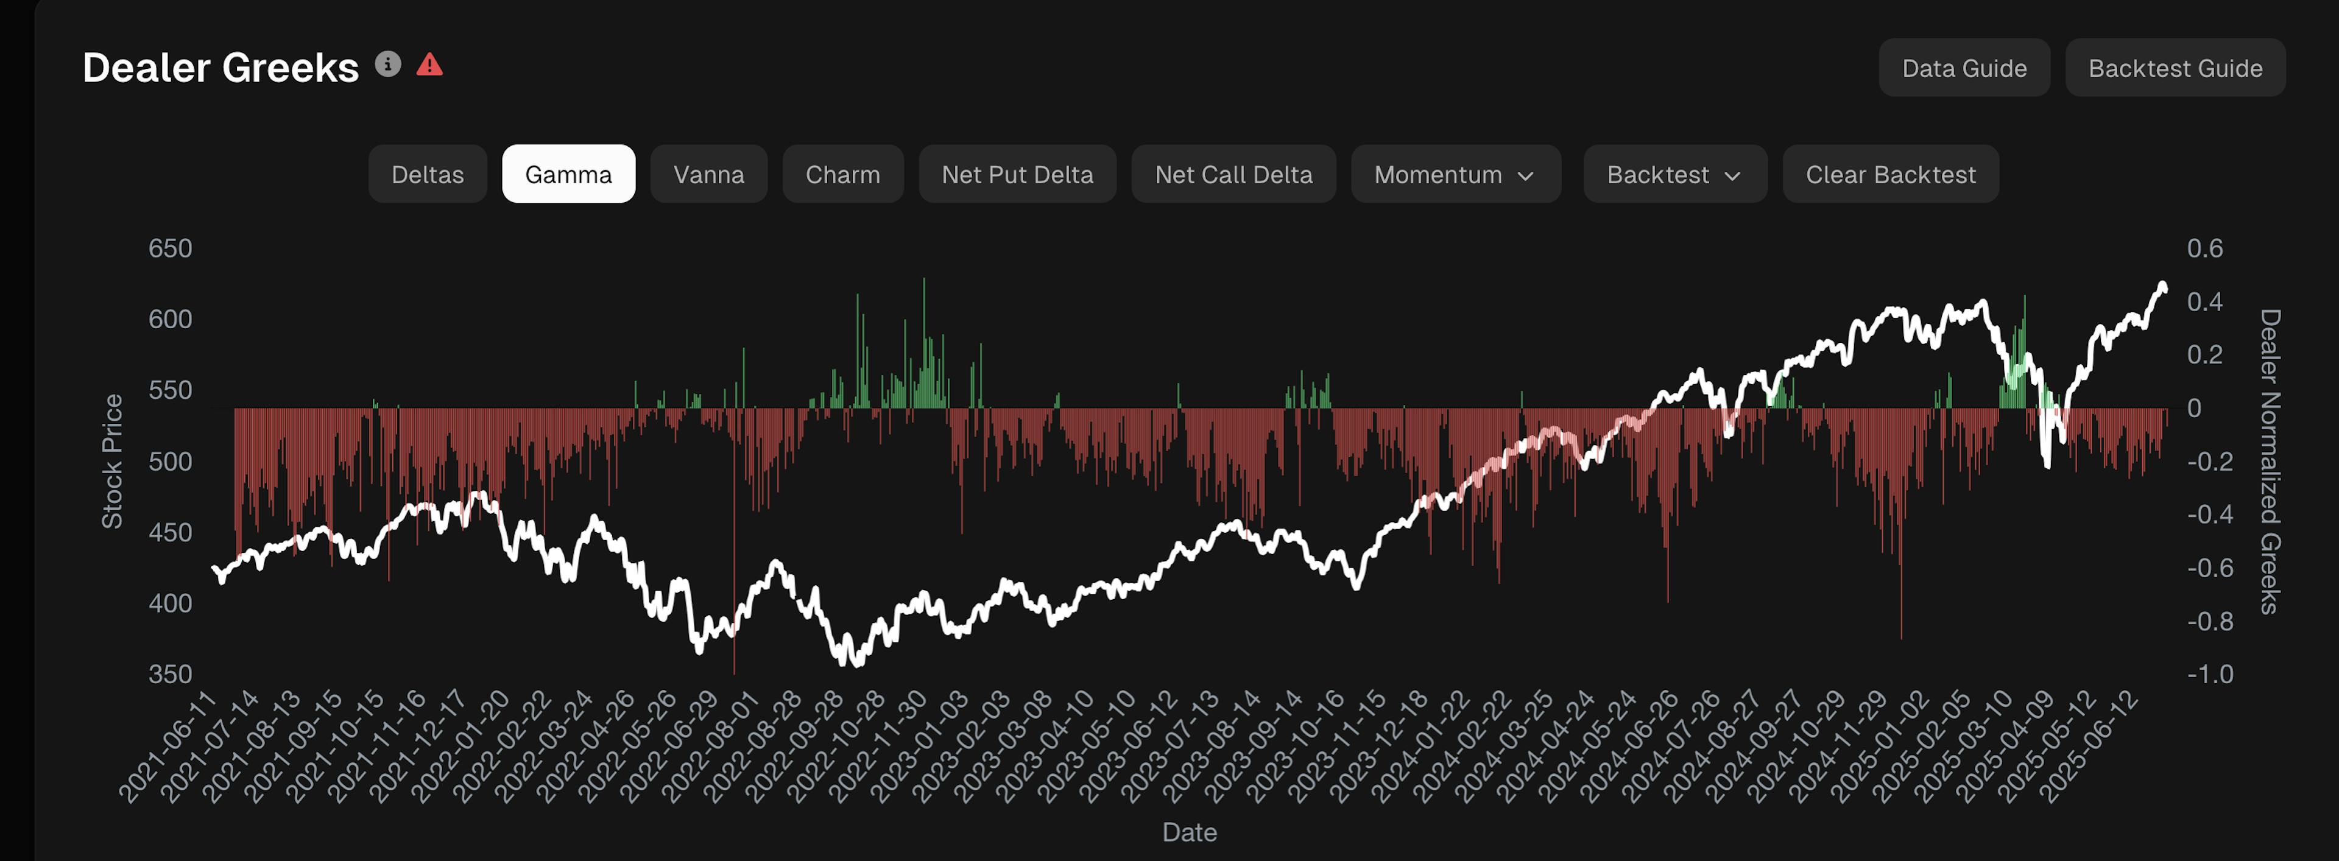Screen dimensions: 2339x861
Task: Click the info icon beside Dealer Greeks
Action: point(388,65)
